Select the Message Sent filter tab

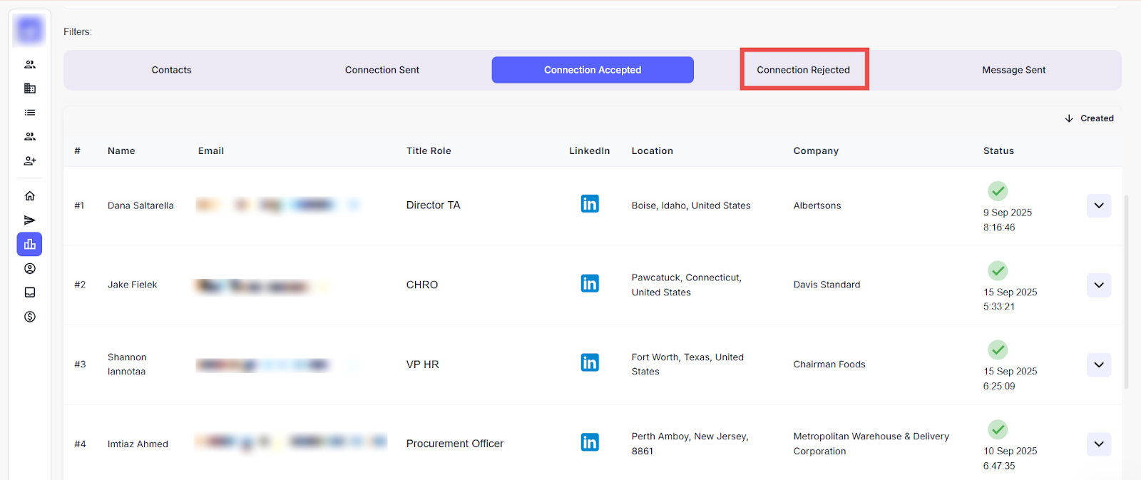click(x=1013, y=70)
